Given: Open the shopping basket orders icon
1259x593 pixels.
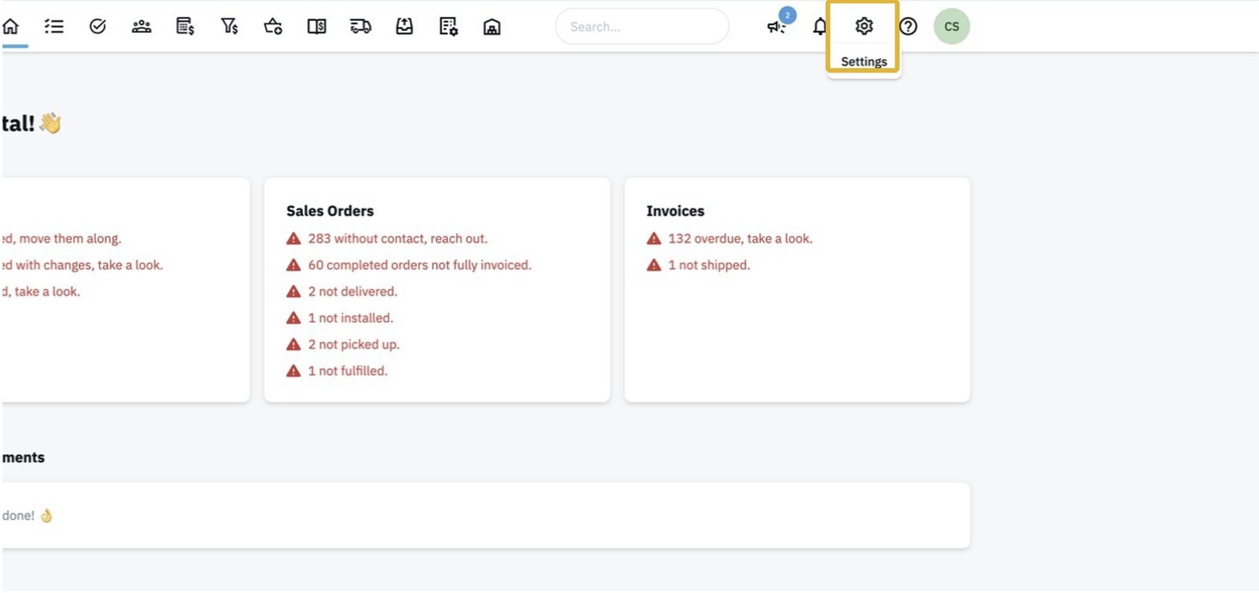Looking at the screenshot, I should point(272,26).
